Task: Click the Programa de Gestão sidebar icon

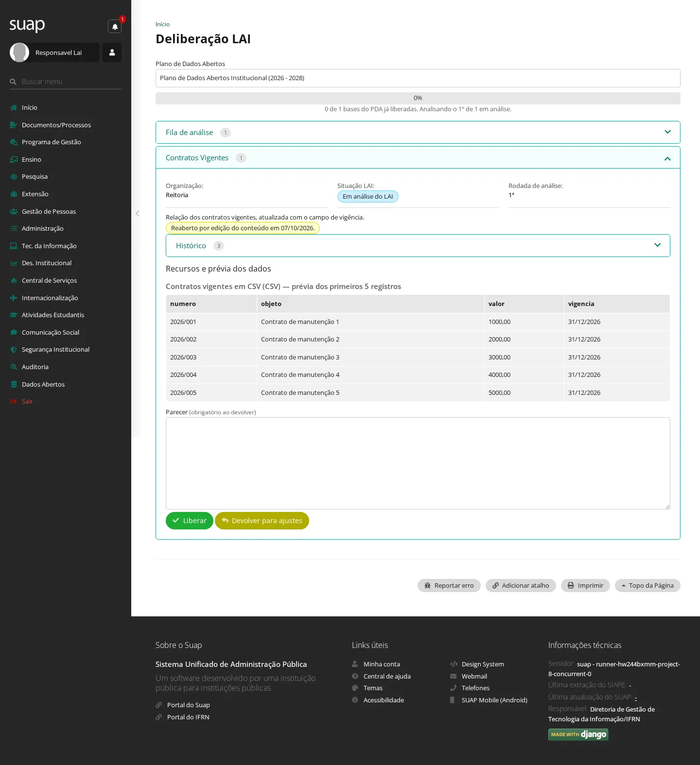Action: pyautogui.click(x=14, y=142)
